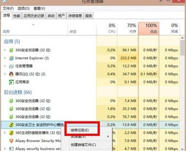Image resolution: width=186 pixels, height=151 pixels.
Task: Choose 结束任务(E) in the context menu
Action: click(x=80, y=130)
